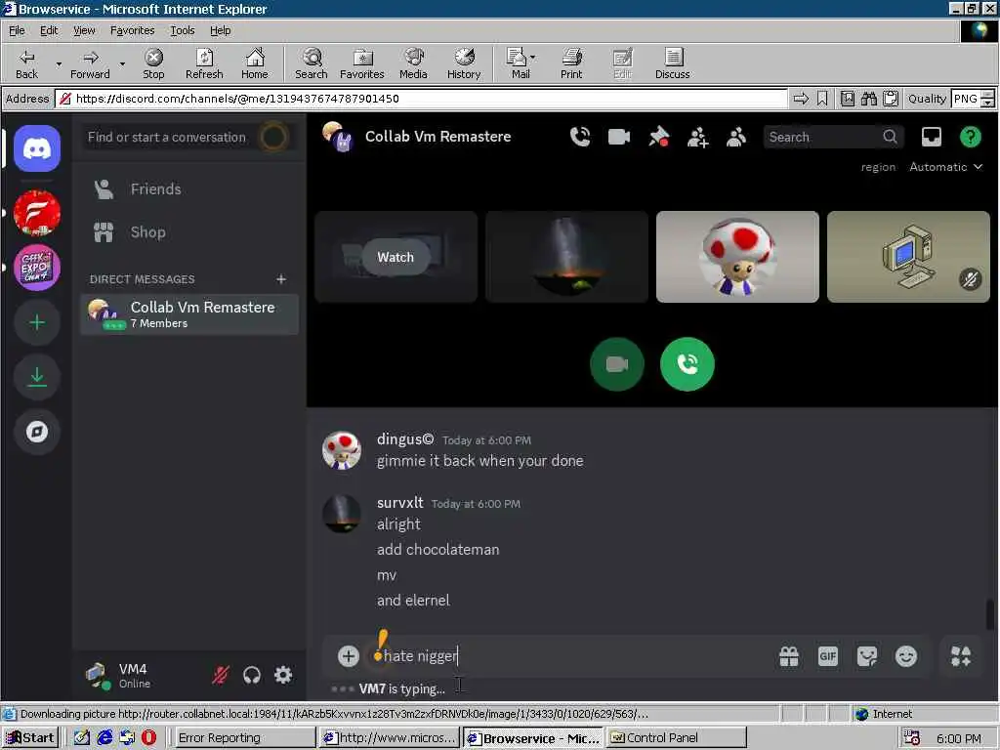Image resolution: width=1000 pixels, height=750 pixels.
Task: Click the History toolbar button
Action: pos(464,63)
